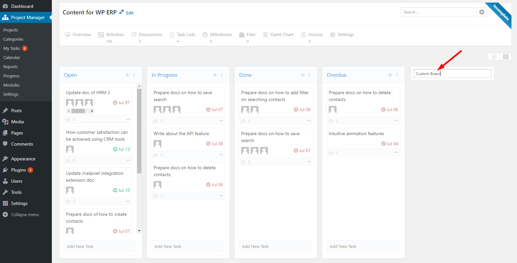
Task: Open Reports submenu
Action: [10, 67]
